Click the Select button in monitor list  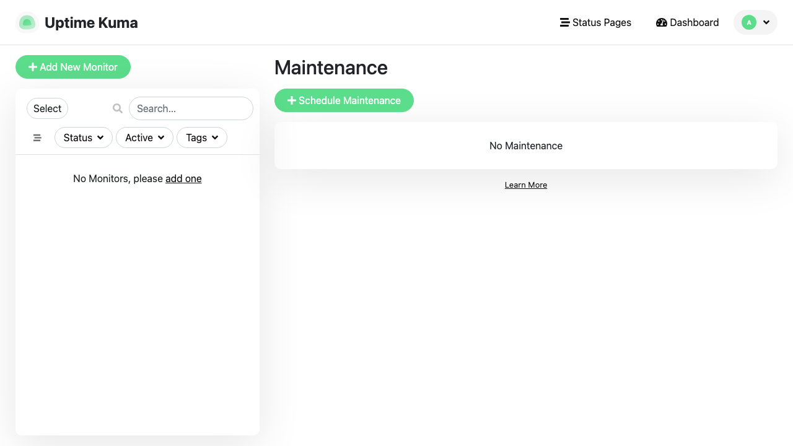tap(47, 108)
